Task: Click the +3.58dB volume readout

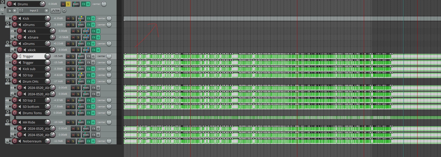Action: 63,37
